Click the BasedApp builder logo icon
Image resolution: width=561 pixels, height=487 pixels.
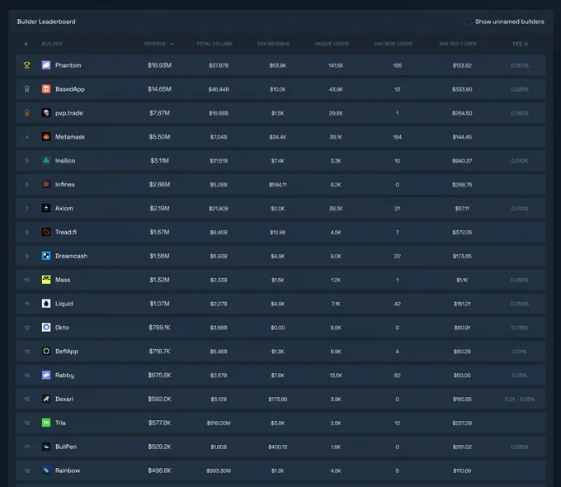click(46, 89)
